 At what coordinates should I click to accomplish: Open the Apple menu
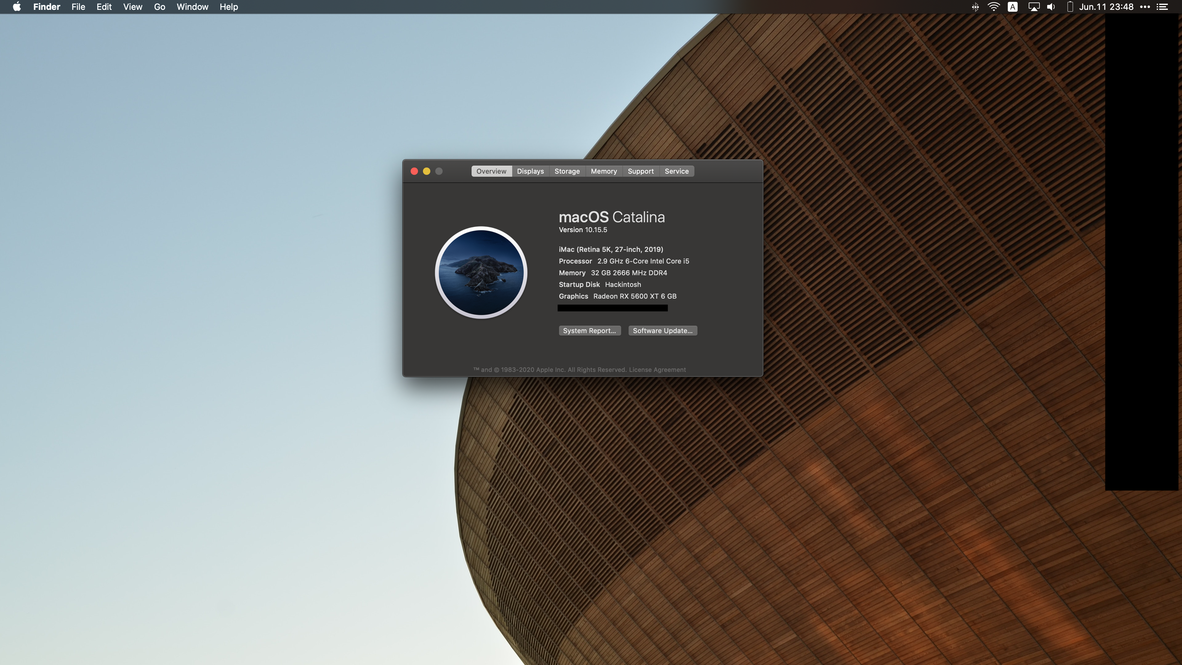coord(17,7)
